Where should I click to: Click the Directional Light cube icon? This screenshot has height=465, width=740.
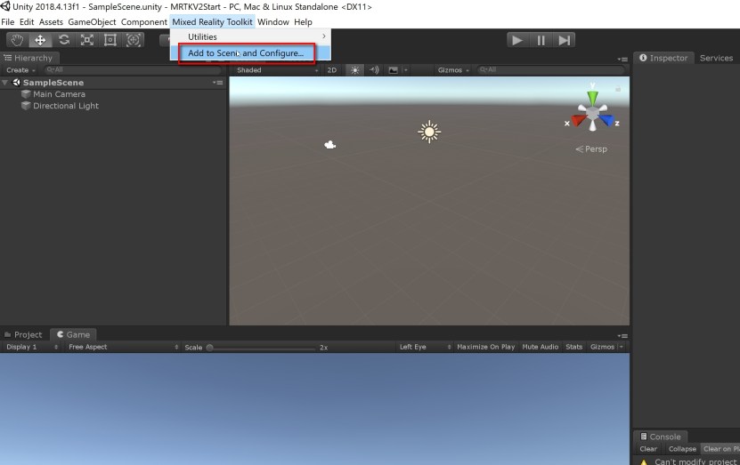26,106
